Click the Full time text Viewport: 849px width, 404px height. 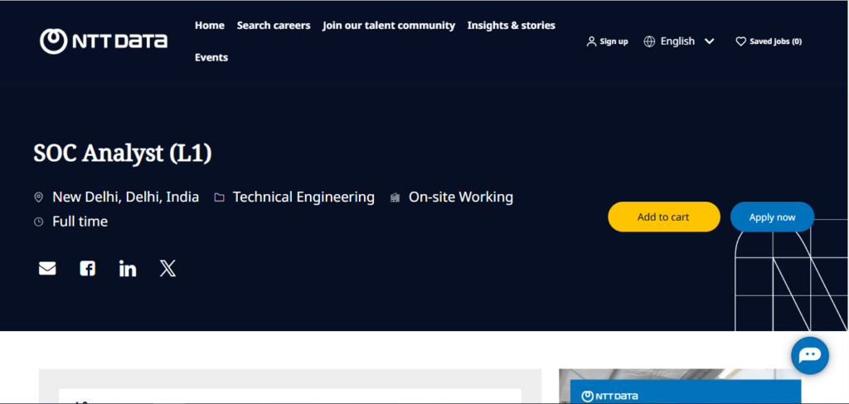(80, 221)
